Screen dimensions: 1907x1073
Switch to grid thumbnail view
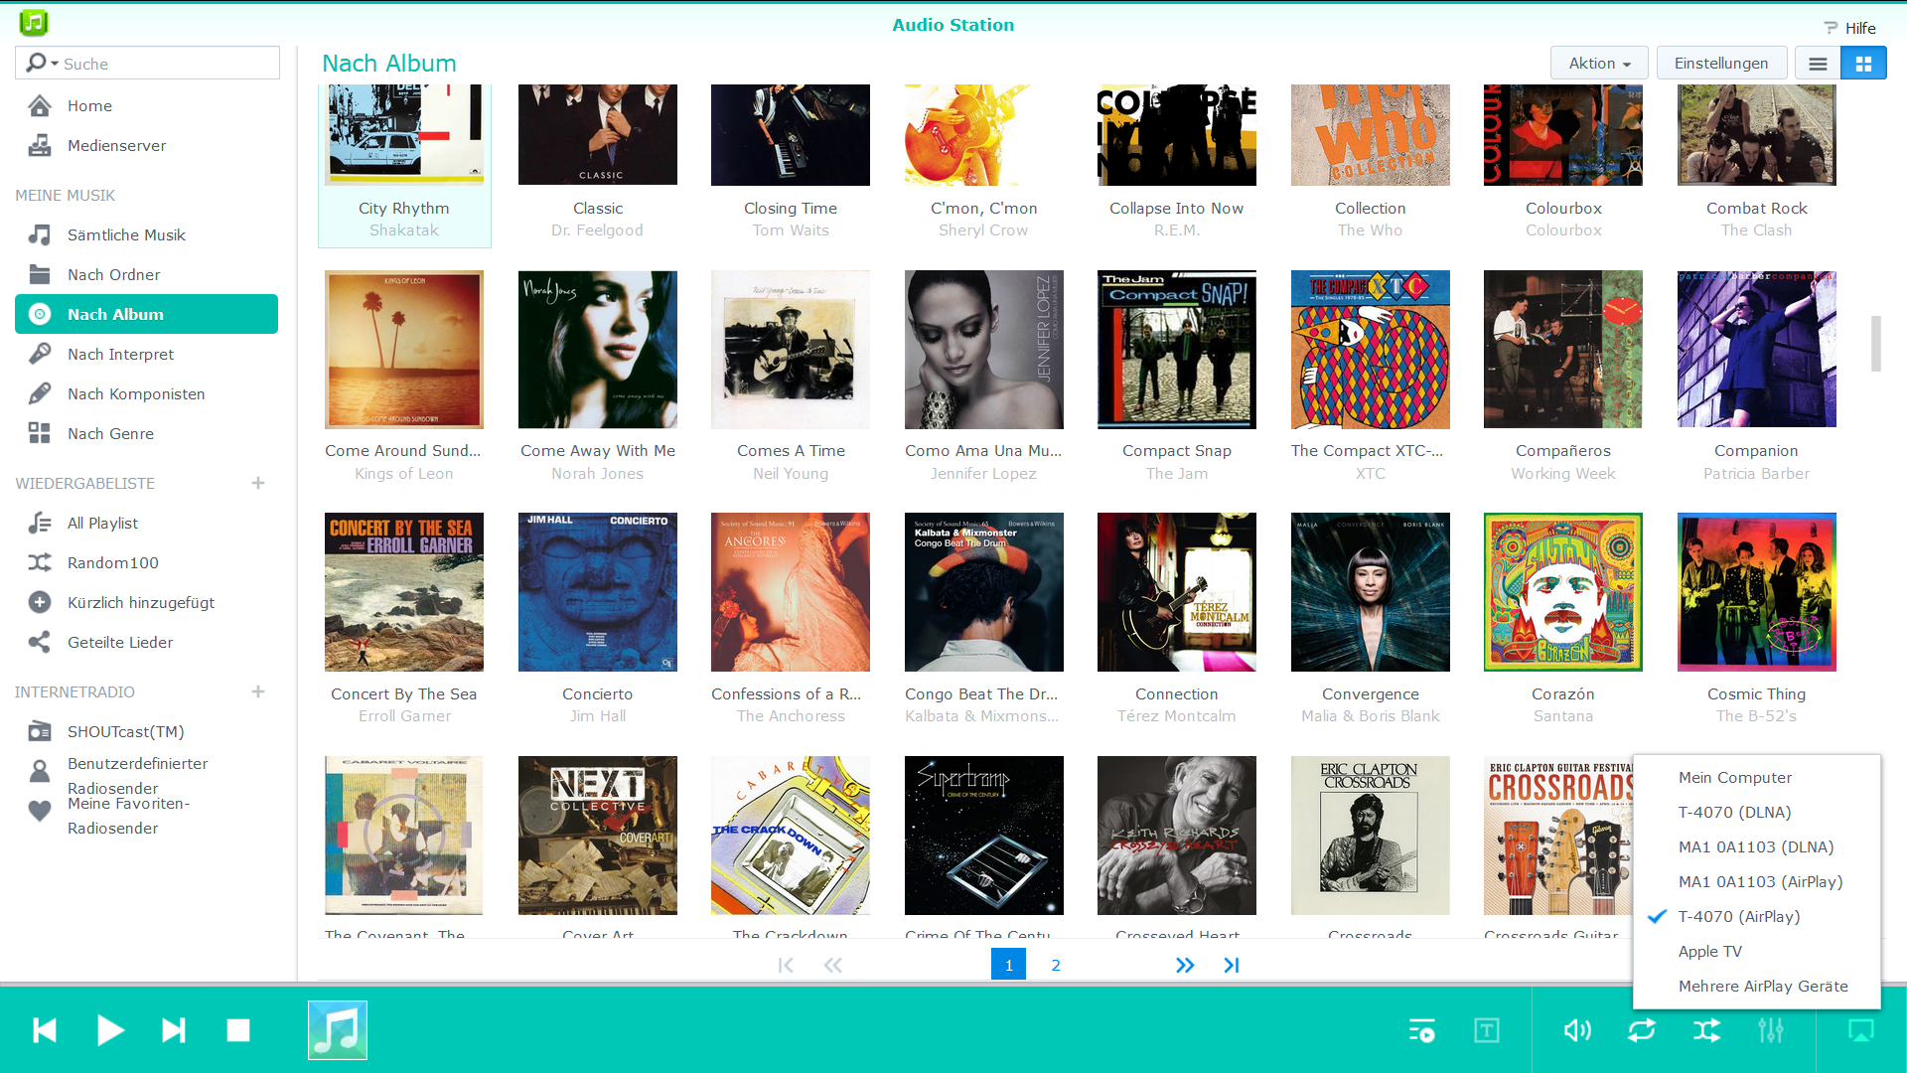[1863, 63]
